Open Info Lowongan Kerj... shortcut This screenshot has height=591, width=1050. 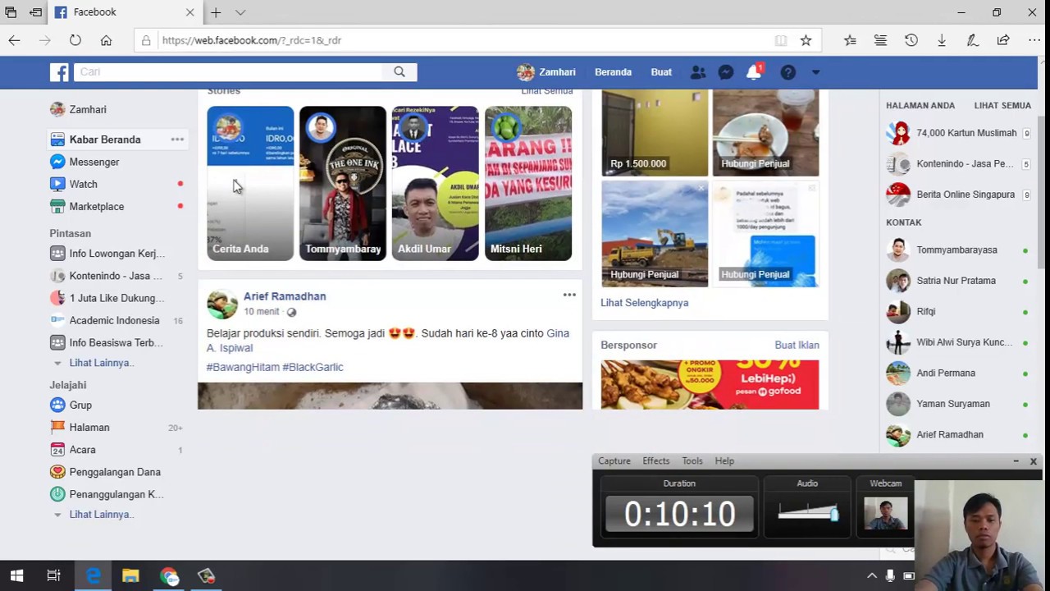(x=116, y=254)
